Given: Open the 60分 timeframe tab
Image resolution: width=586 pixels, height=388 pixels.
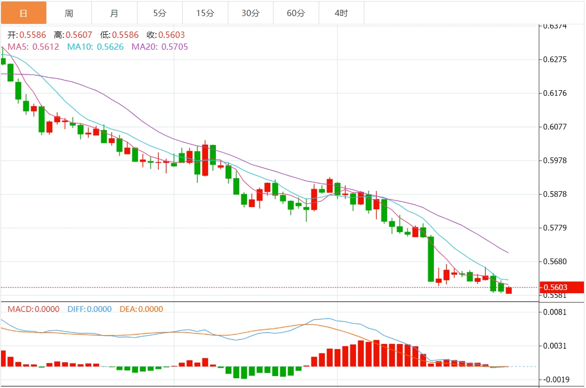Looking at the screenshot, I should [296, 13].
